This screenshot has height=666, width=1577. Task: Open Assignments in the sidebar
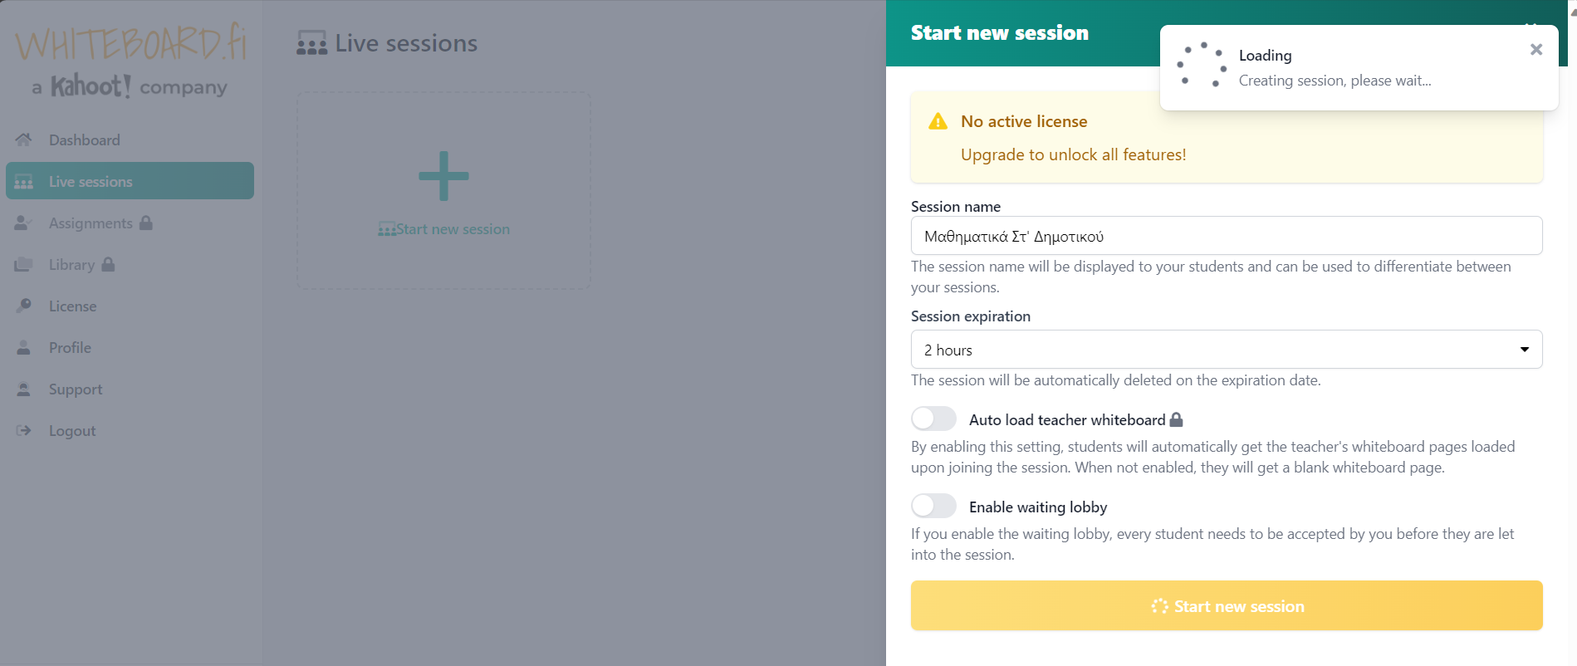[90, 223]
